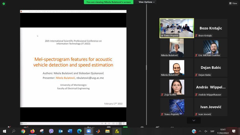Click Bozo Krstajic's muted microphone icon
Image resolution: width=240 pixels, height=135 pixels.
point(196,36)
